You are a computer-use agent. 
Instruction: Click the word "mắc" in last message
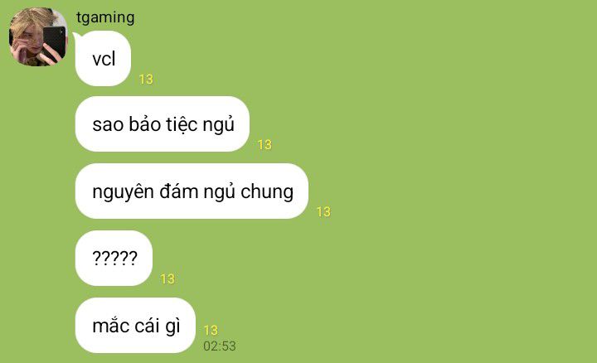tap(109, 326)
